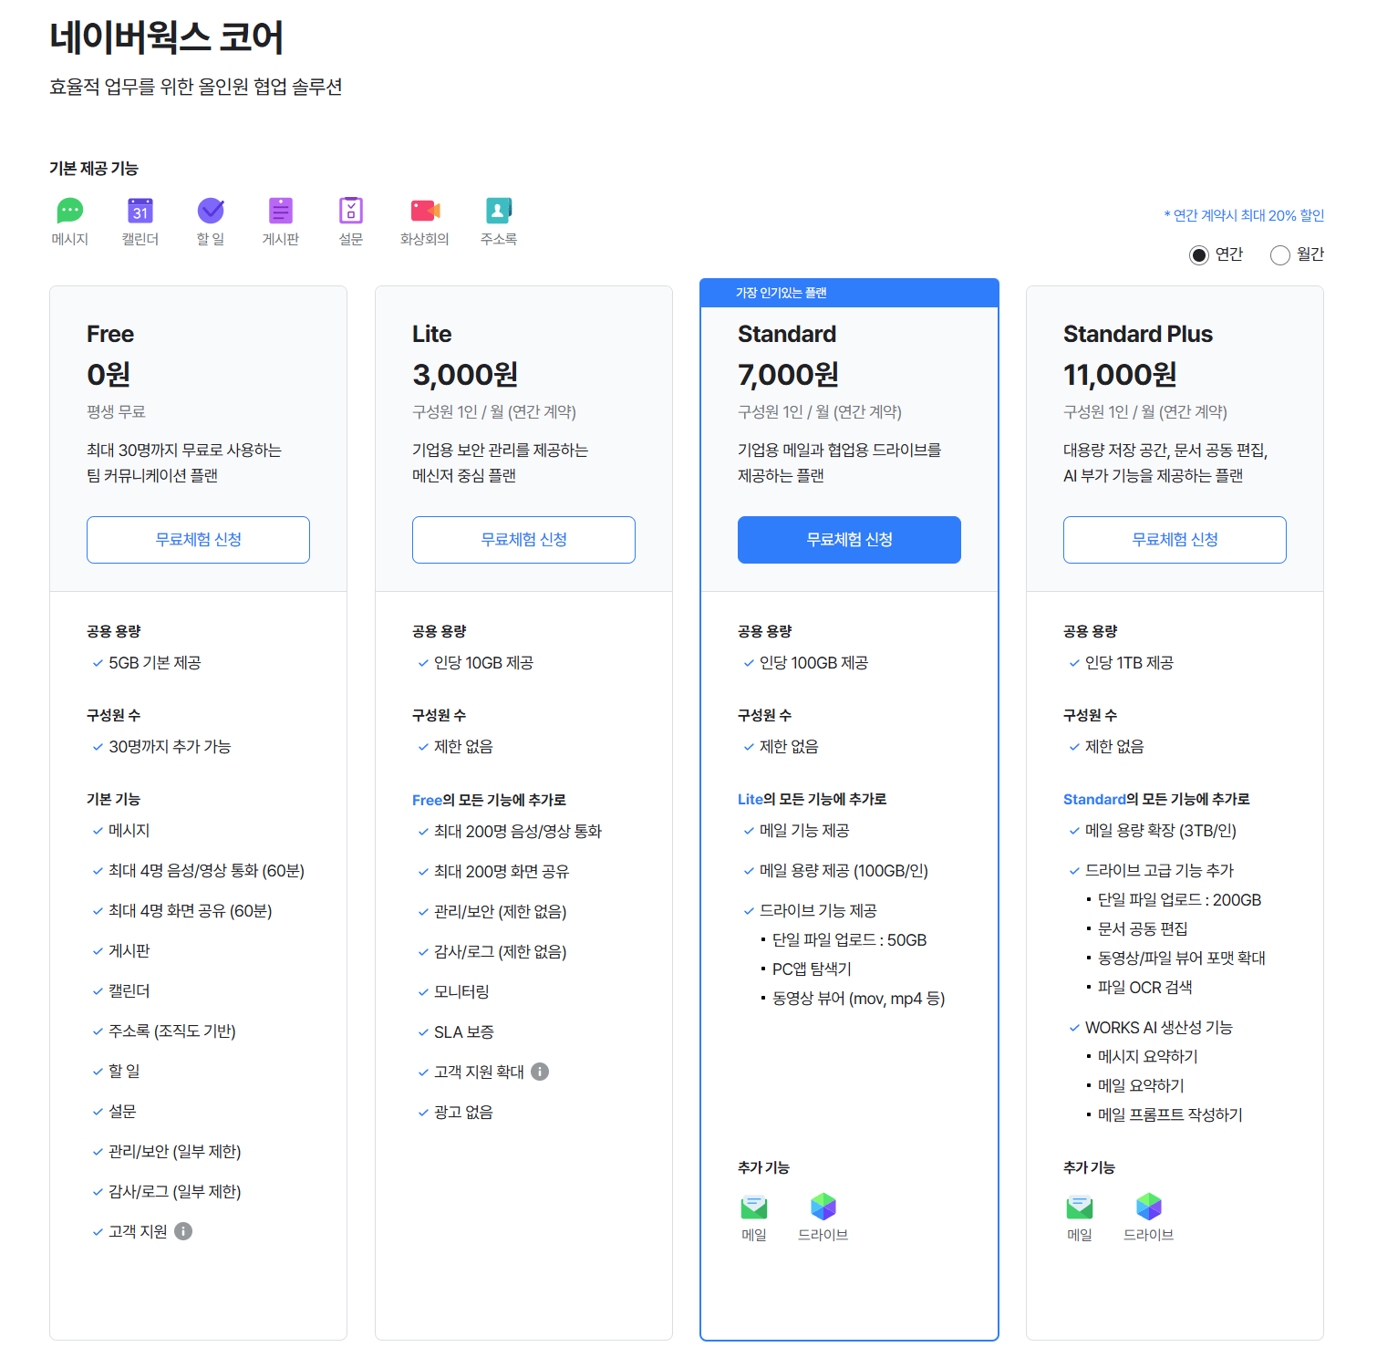Click '문서 공동 편집' item
The image size is (1377, 1347).
(x=1144, y=929)
